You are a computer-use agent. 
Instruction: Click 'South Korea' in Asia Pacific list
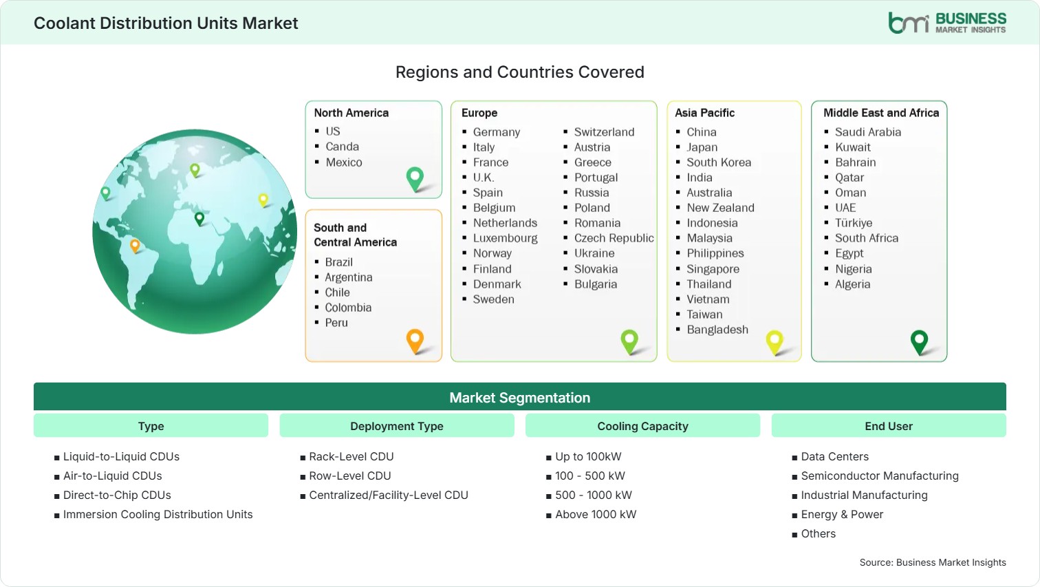719,162
